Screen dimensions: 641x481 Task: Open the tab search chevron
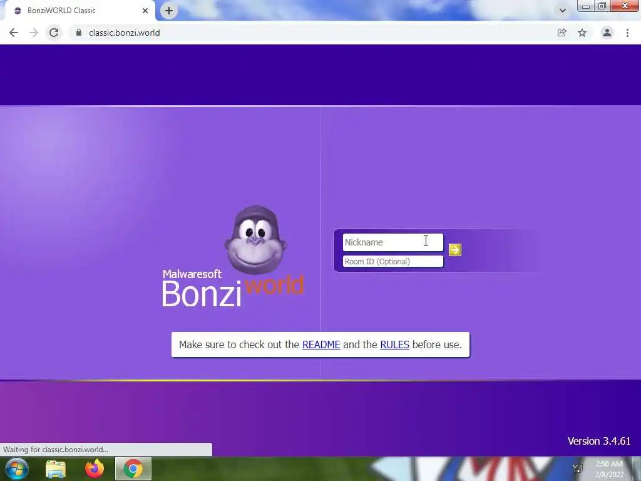point(563,11)
